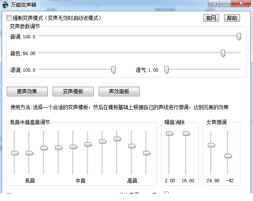This screenshot has height=201, width=253.
Task: Close the 万能变声器 window
Action: tap(241, 3)
